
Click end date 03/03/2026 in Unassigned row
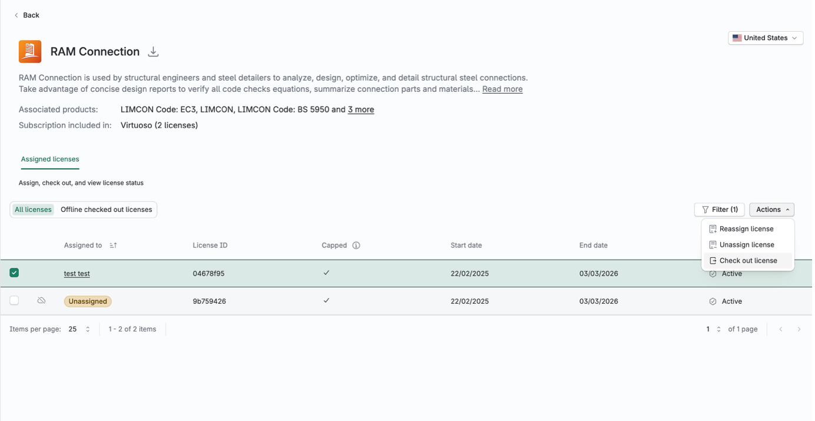point(599,301)
